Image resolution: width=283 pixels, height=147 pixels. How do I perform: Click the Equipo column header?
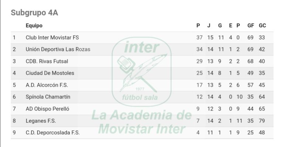(x=34, y=26)
